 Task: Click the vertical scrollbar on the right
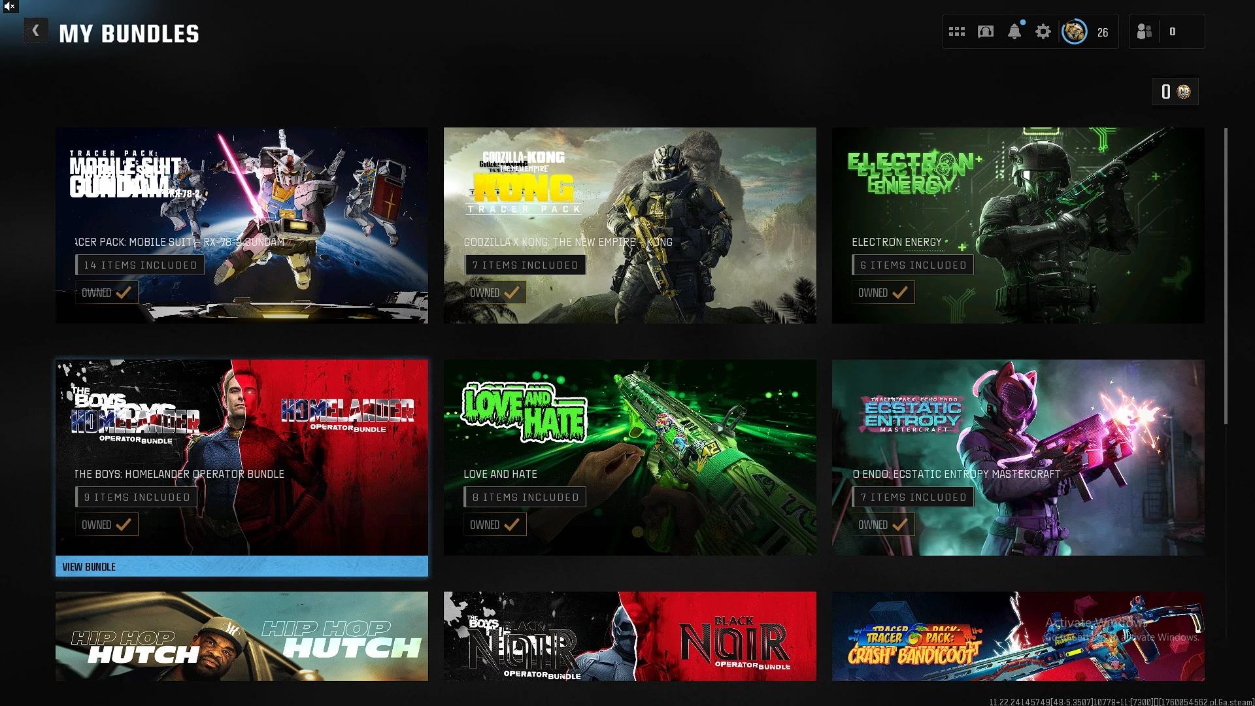tap(1226, 275)
